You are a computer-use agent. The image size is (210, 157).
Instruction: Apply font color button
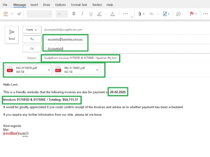(112, 14)
